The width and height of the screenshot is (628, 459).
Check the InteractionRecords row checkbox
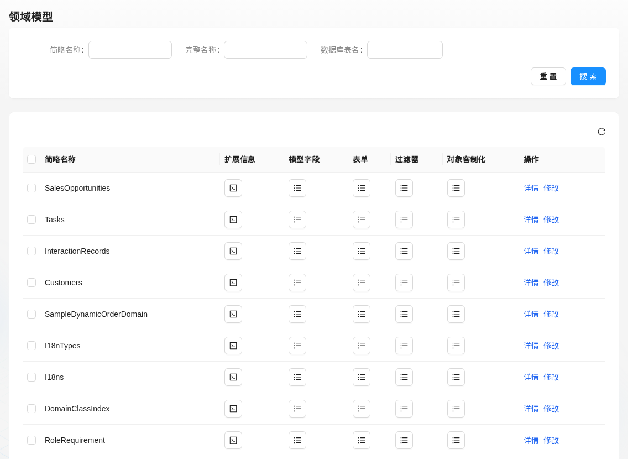tap(32, 251)
